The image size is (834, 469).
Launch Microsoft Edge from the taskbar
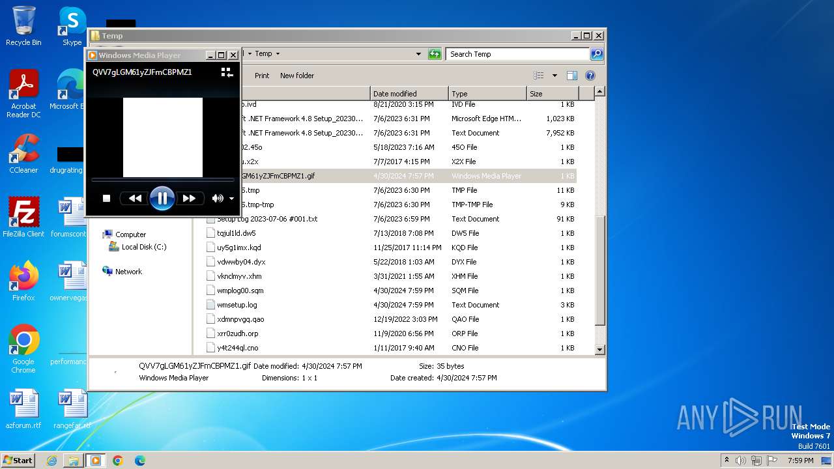(x=140, y=461)
